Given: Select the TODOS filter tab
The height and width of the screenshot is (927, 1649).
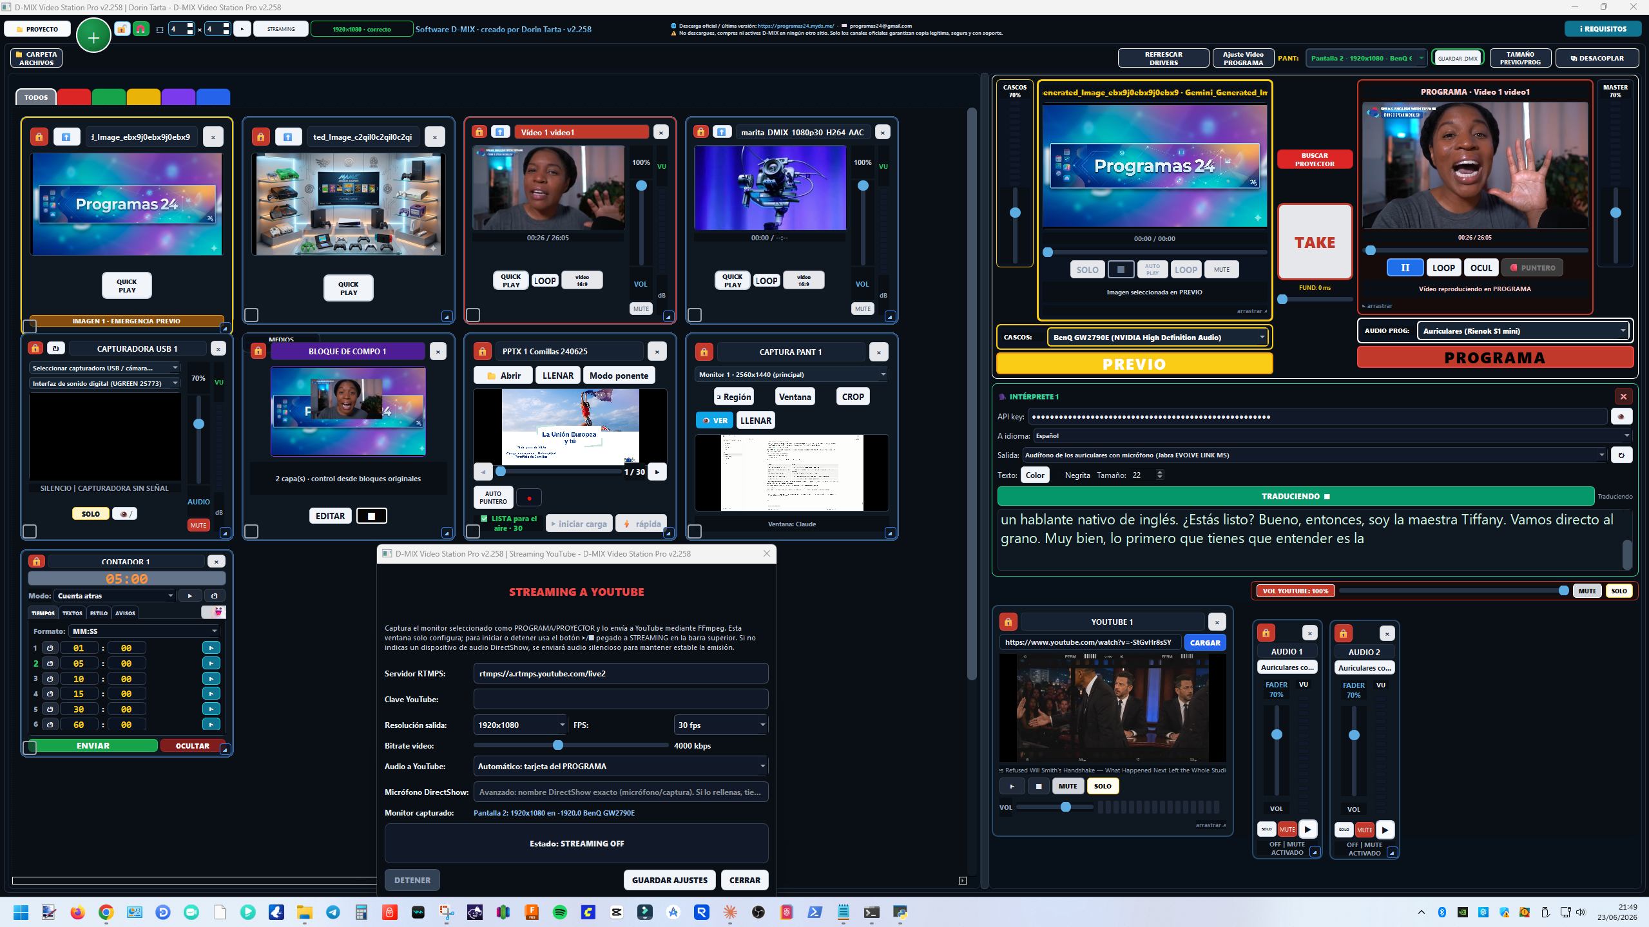Looking at the screenshot, I should (36, 97).
